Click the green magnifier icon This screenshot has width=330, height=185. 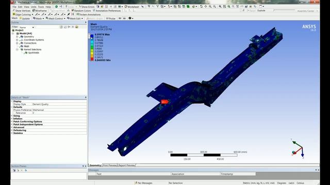point(229,7)
